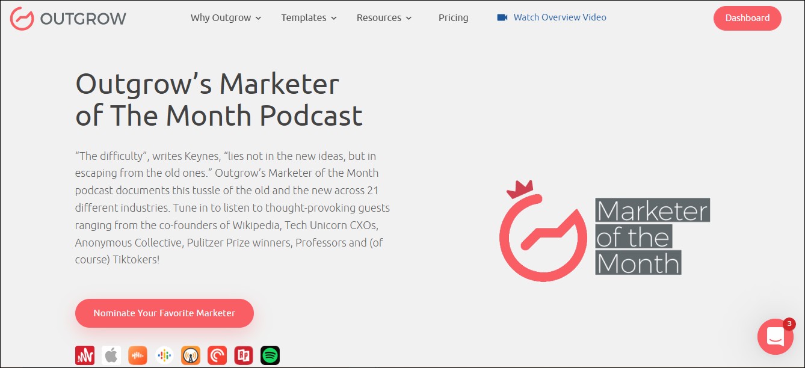805x368 pixels.
Task: Click the Watch Overview Video link
Action: 560,17
